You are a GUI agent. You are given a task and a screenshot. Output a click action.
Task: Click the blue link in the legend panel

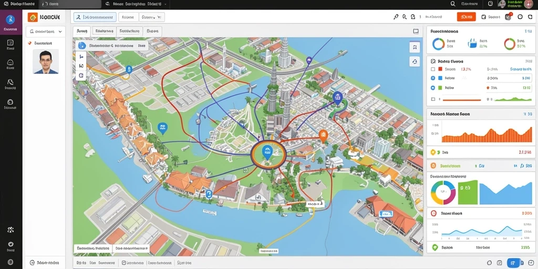pos(521,69)
